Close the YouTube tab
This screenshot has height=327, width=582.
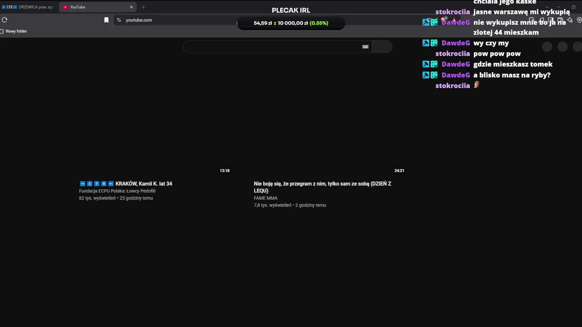(x=131, y=7)
